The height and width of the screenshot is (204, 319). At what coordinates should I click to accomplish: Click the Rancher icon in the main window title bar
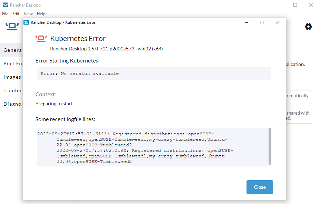point(5,5)
